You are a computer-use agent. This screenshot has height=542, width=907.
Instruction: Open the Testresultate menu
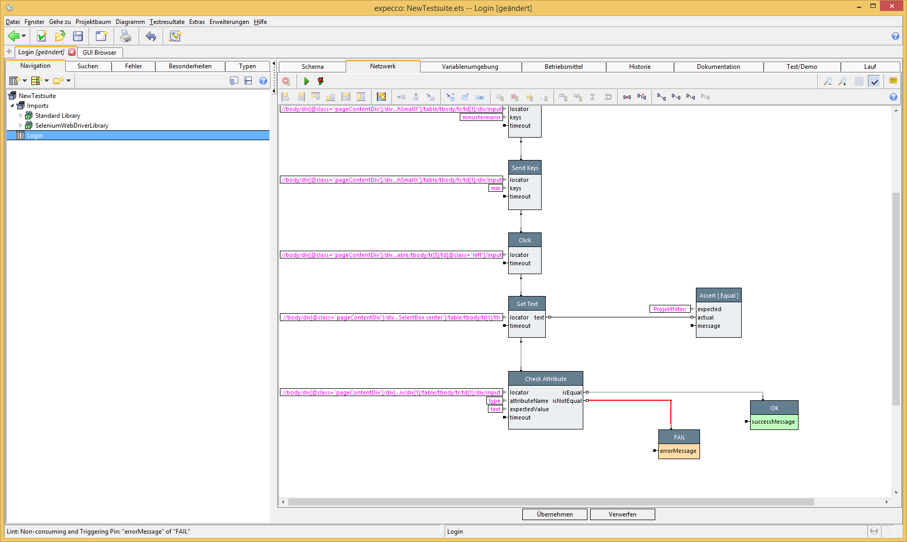coord(167,22)
